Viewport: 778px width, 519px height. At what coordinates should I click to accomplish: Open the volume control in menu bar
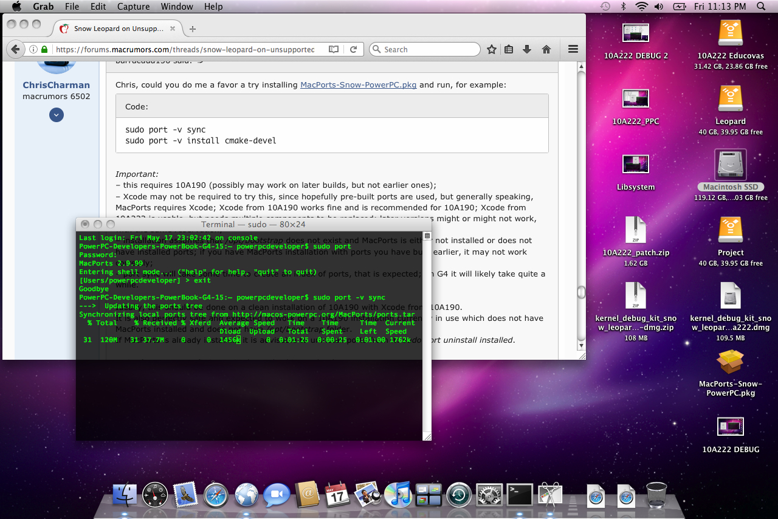[x=659, y=7]
